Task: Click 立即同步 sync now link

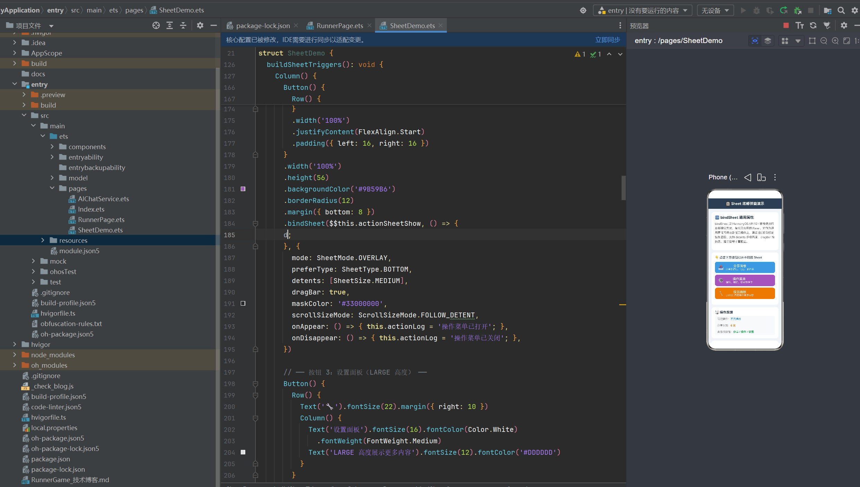Action: [607, 40]
